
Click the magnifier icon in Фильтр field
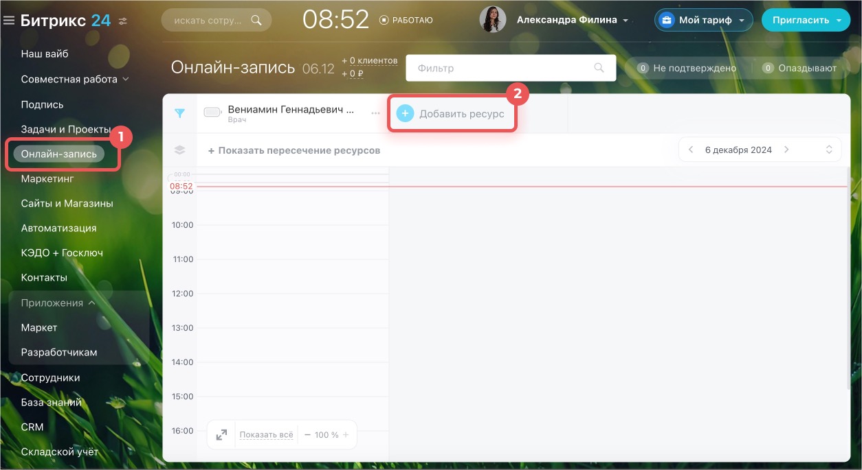pos(599,68)
